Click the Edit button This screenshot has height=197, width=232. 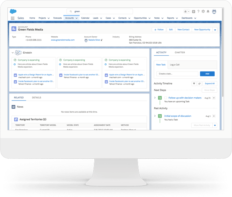pyautogui.click(x=171, y=30)
